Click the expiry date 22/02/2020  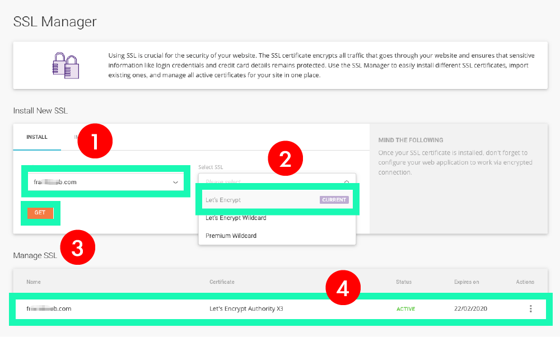pyautogui.click(x=470, y=309)
